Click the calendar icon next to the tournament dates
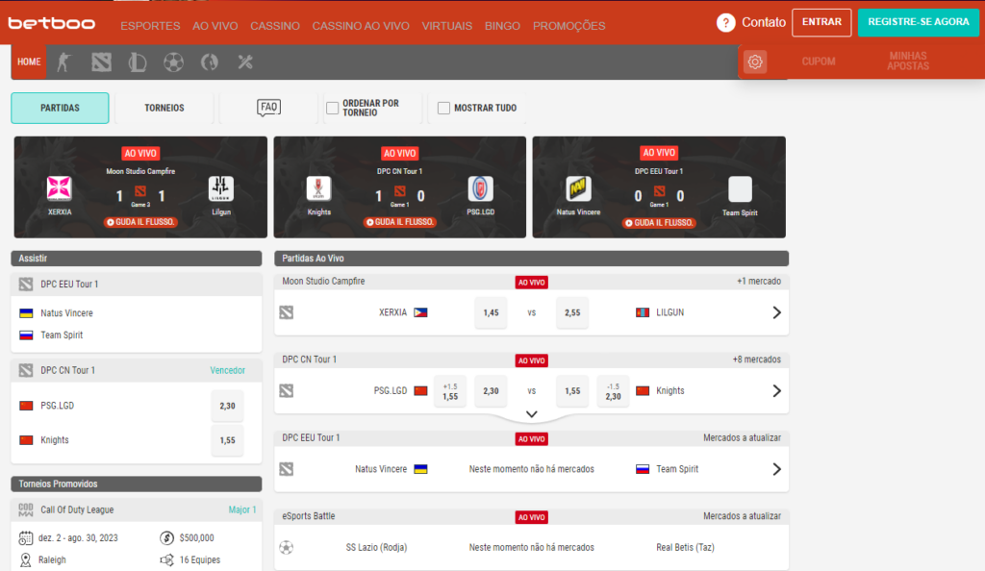 26,537
